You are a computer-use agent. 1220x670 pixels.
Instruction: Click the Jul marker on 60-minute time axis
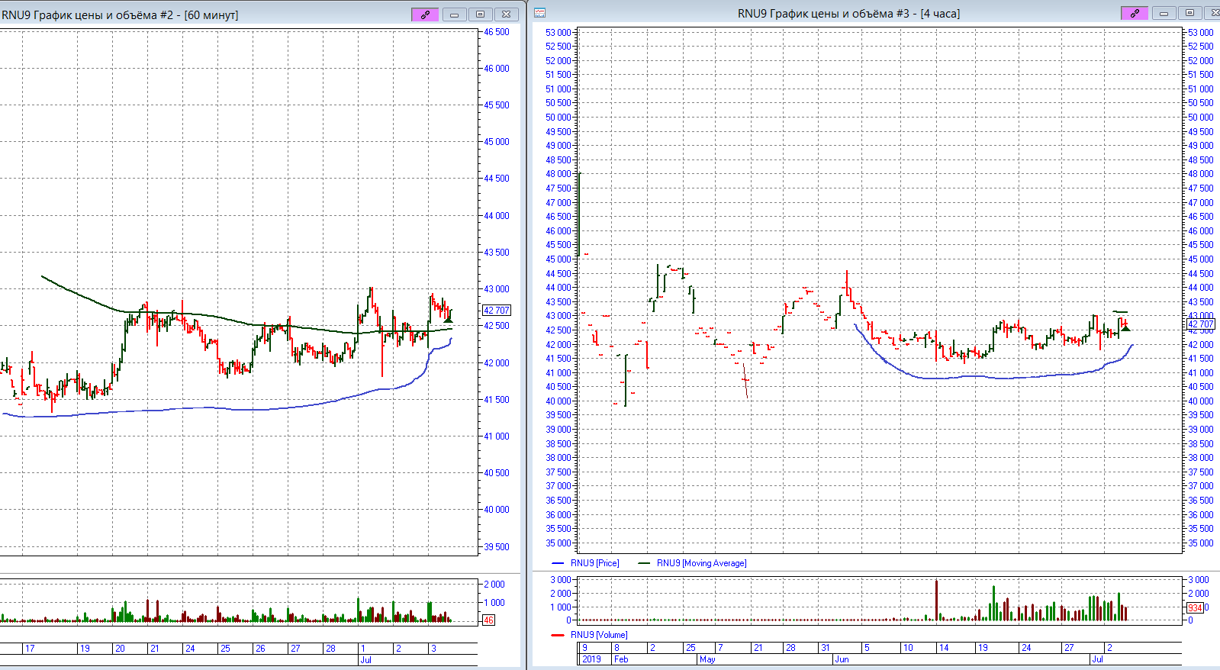pos(365,659)
